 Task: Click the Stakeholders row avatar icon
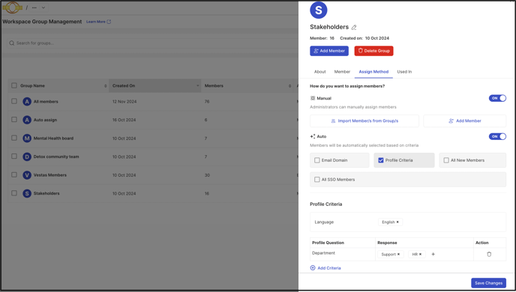(x=27, y=193)
